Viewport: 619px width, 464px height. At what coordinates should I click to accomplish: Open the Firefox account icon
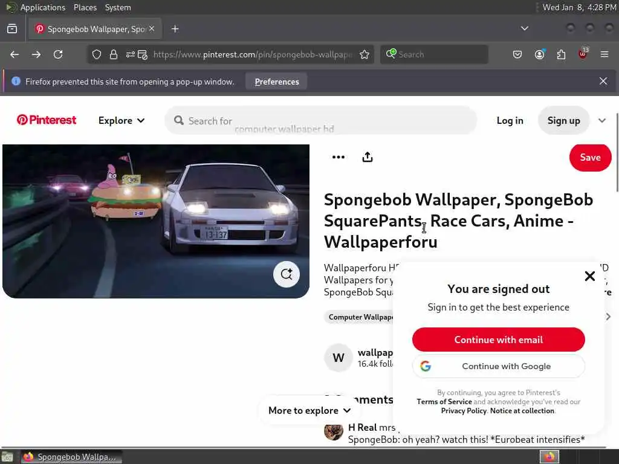[x=540, y=54]
